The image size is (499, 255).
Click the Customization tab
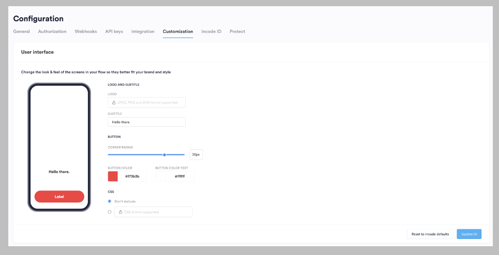tap(178, 31)
